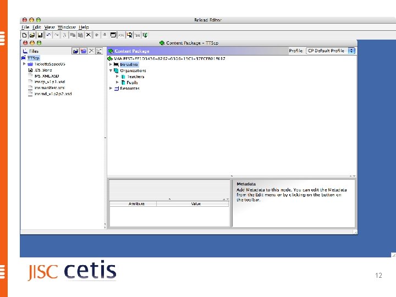Click the Paste clipboard toolbar icon
The image size is (396, 297).
point(80,35)
